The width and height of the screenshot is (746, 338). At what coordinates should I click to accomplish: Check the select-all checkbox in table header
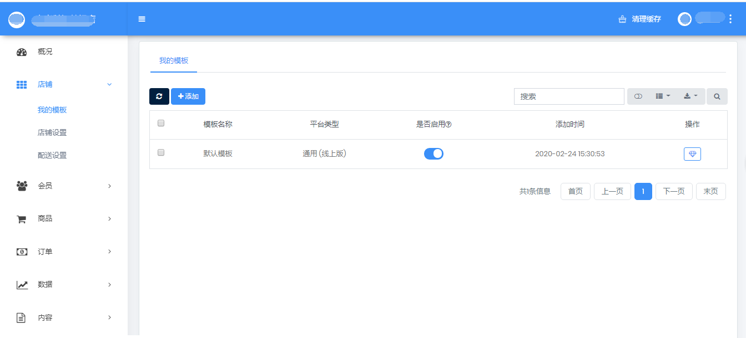[x=161, y=124]
